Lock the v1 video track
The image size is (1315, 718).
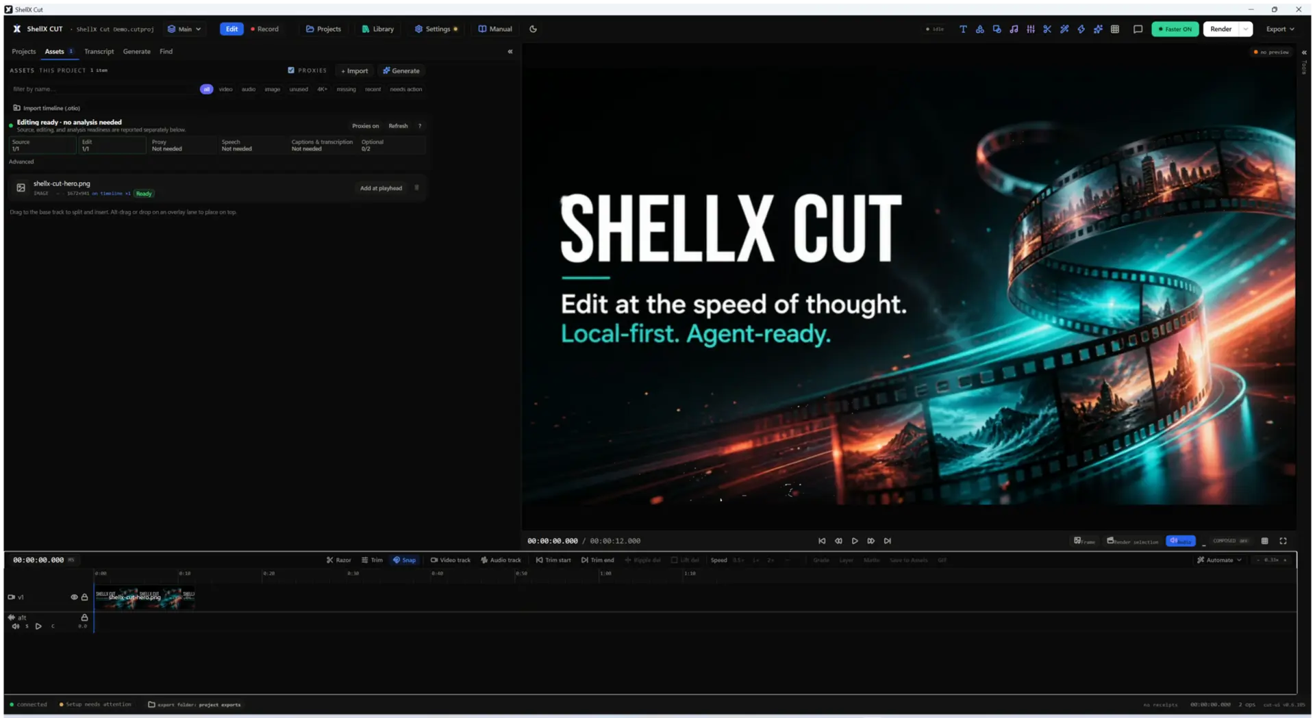point(84,597)
